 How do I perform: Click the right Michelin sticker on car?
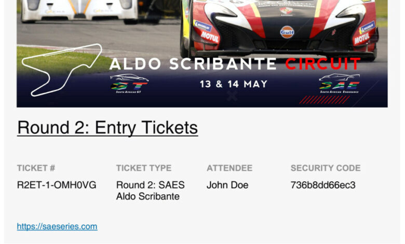[367, 26]
